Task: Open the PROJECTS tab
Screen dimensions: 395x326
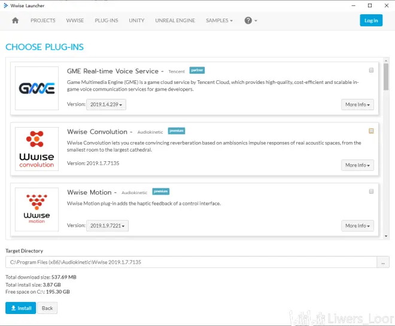Action: pyautogui.click(x=43, y=20)
